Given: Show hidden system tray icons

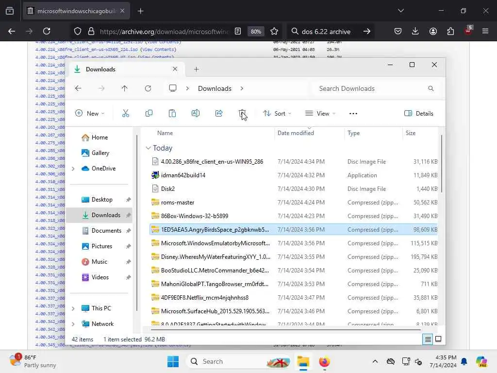Looking at the screenshot, I should (x=375, y=361).
